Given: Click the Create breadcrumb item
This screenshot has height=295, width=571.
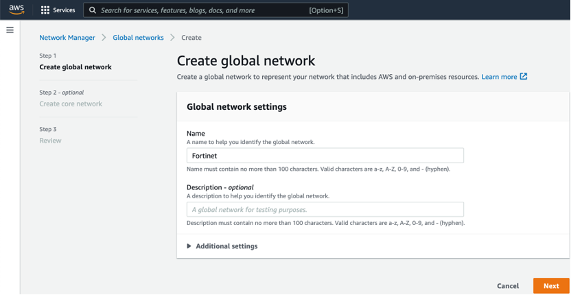Looking at the screenshot, I should pos(191,38).
